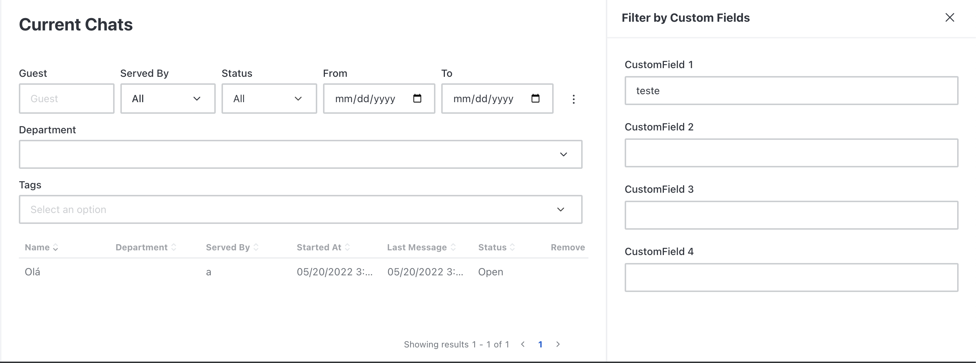The image size is (976, 363).
Task: Sort table by Status column header
Action: coord(496,247)
